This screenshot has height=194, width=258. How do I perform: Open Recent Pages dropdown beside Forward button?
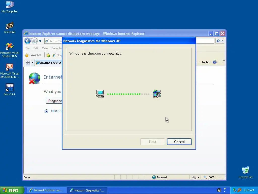point(40,41)
